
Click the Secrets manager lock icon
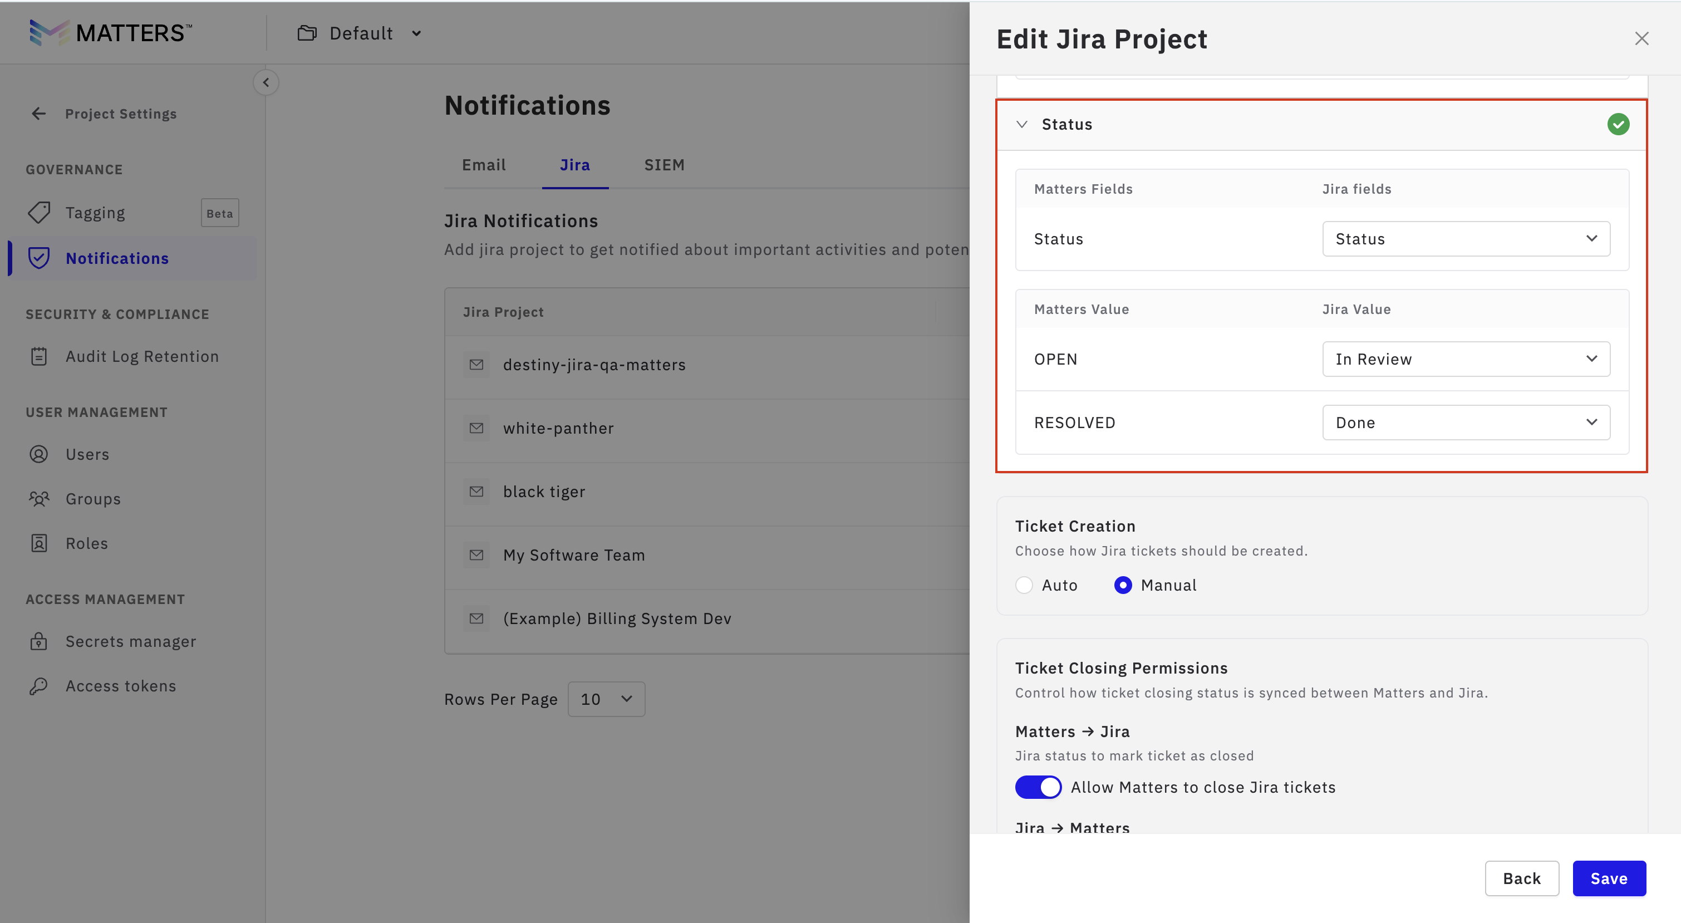39,642
